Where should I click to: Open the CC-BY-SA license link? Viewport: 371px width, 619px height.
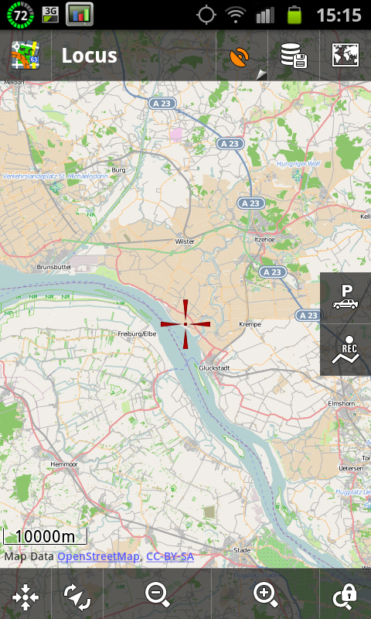[170, 556]
